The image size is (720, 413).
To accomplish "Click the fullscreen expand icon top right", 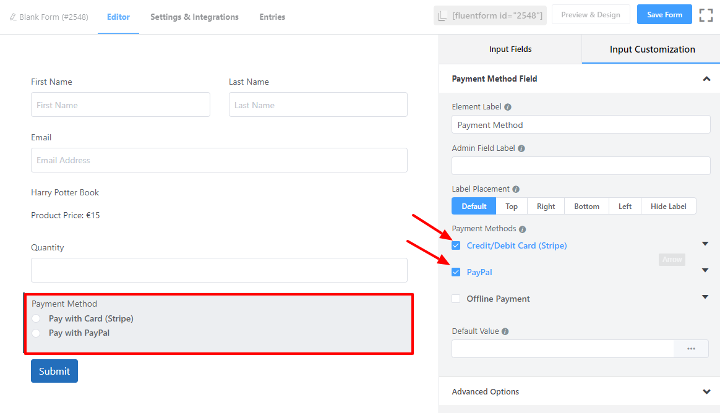I will (706, 14).
